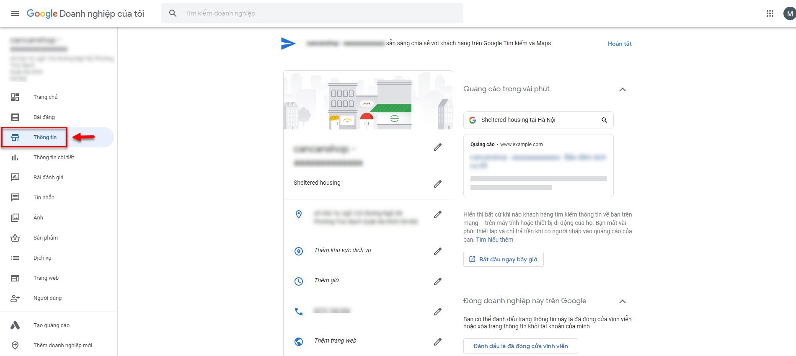796x356 pixels.
Task: Click the Hoàn tất link
Action: click(620, 44)
